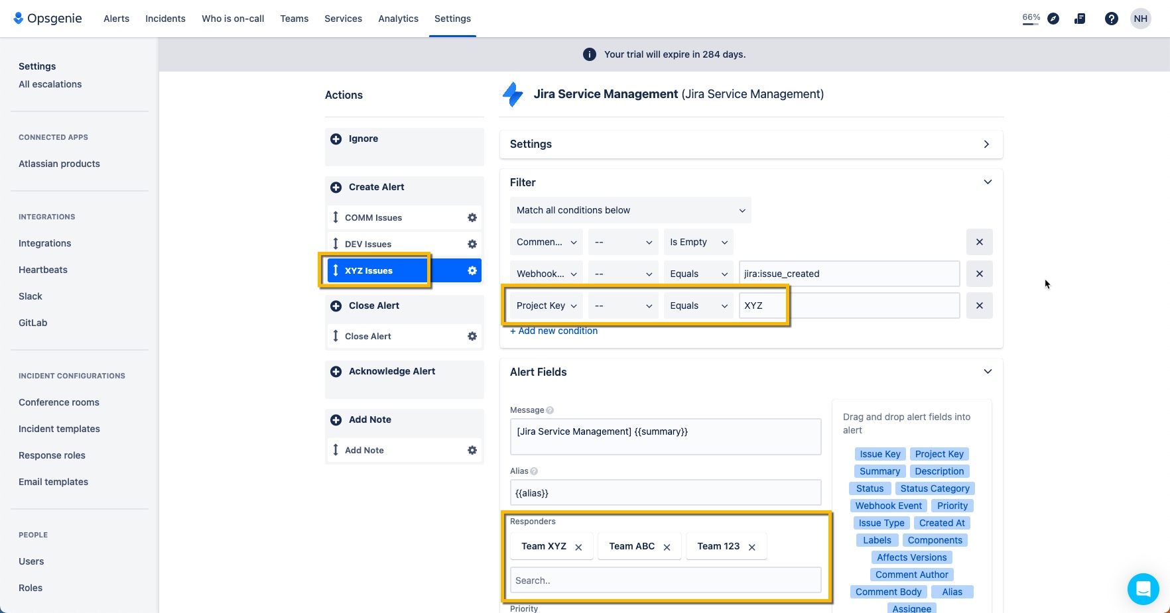
Task: Open the Webhook field dropdown
Action: tap(547, 274)
